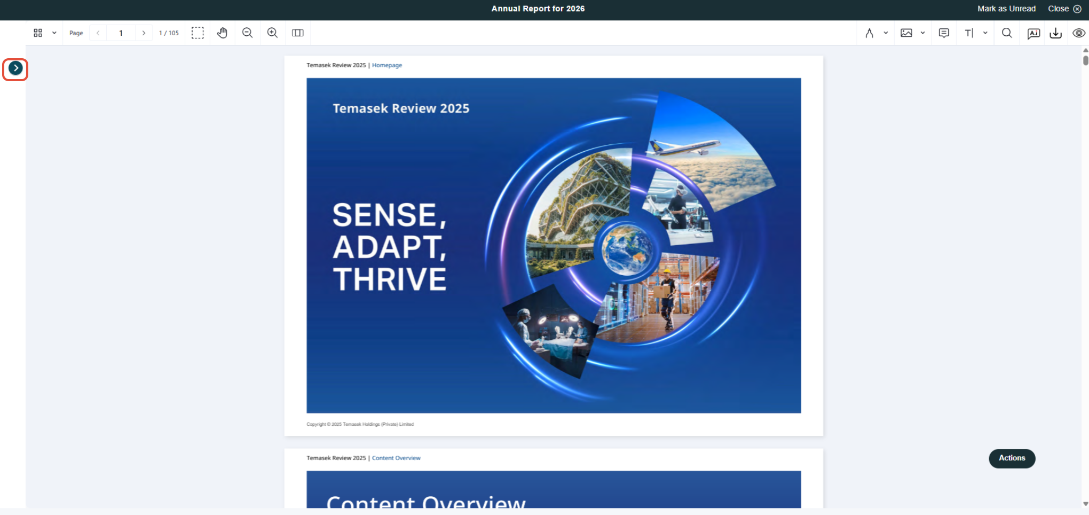Click the "1 / 105" page count text

[169, 33]
